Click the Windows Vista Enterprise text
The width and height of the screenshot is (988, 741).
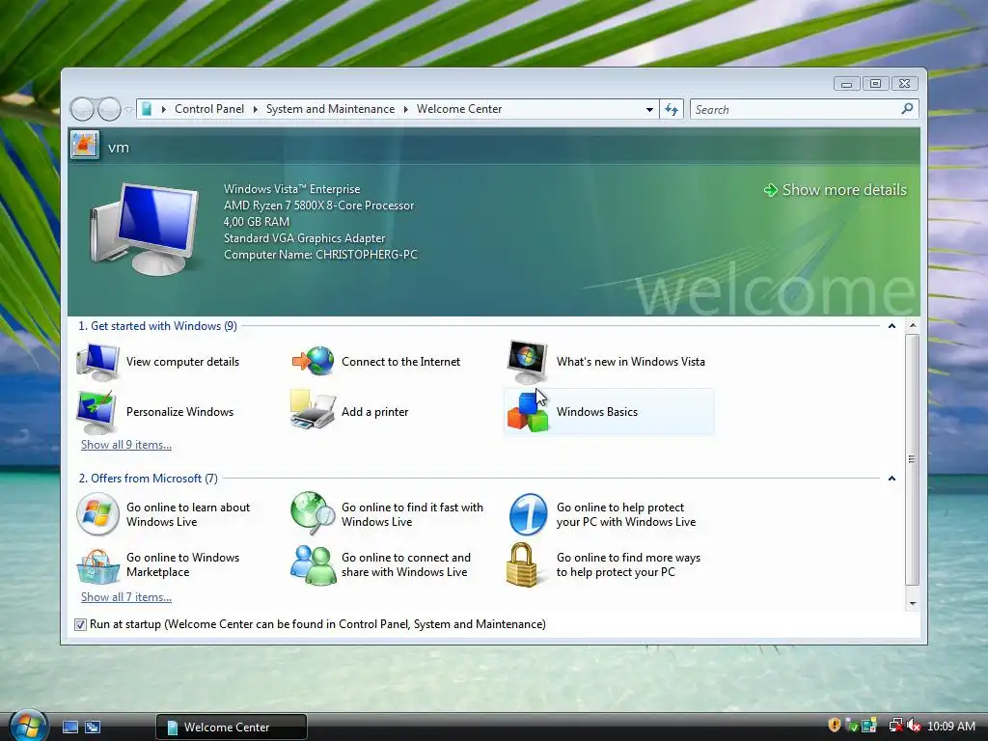click(291, 189)
